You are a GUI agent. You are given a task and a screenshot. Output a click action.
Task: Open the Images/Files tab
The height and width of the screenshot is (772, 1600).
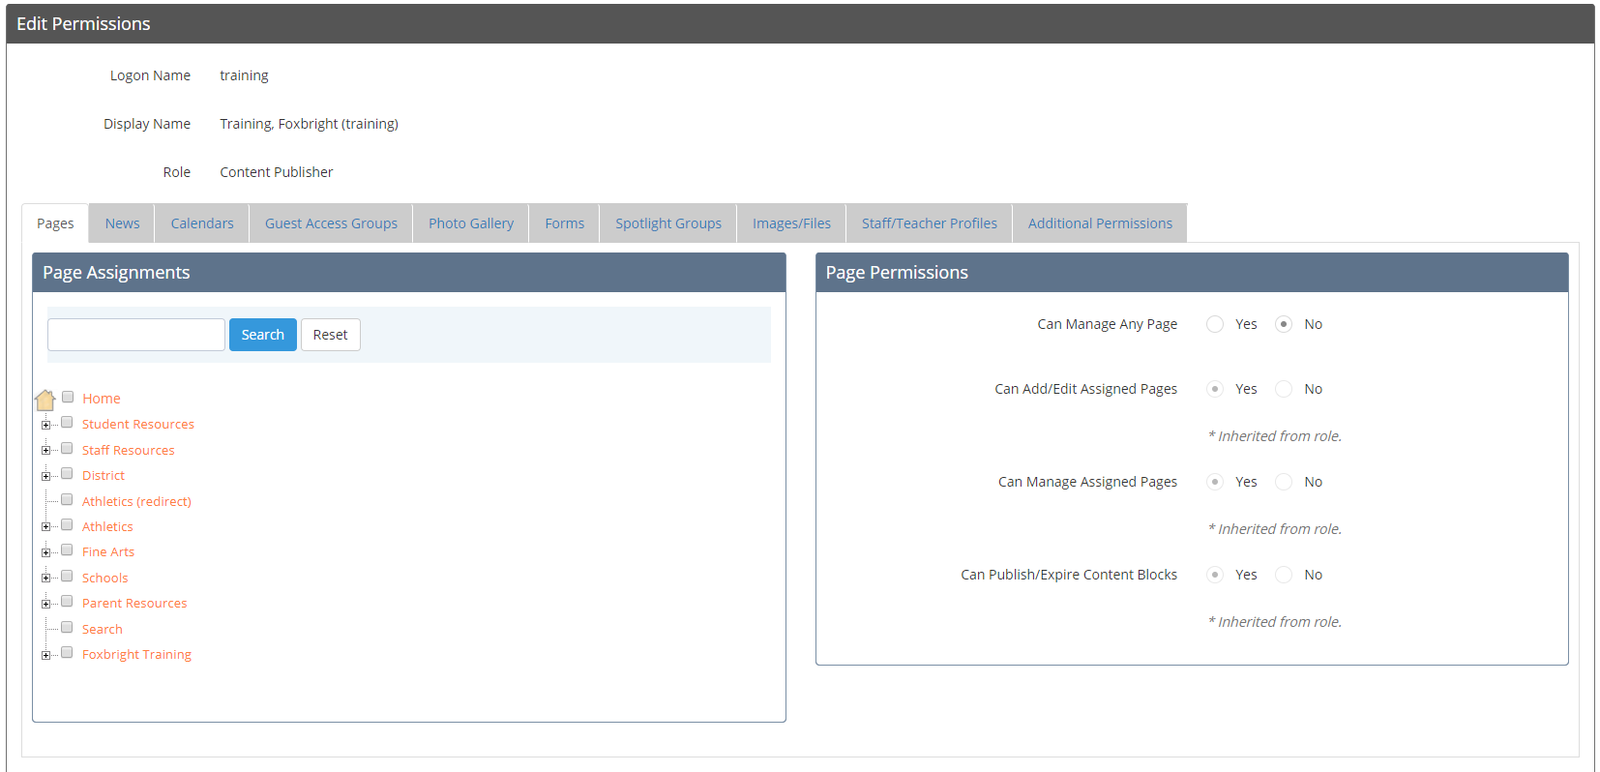point(791,223)
